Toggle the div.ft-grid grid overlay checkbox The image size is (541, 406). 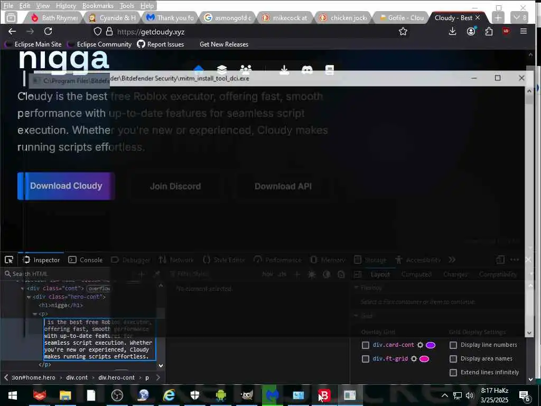pyautogui.click(x=366, y=359)
